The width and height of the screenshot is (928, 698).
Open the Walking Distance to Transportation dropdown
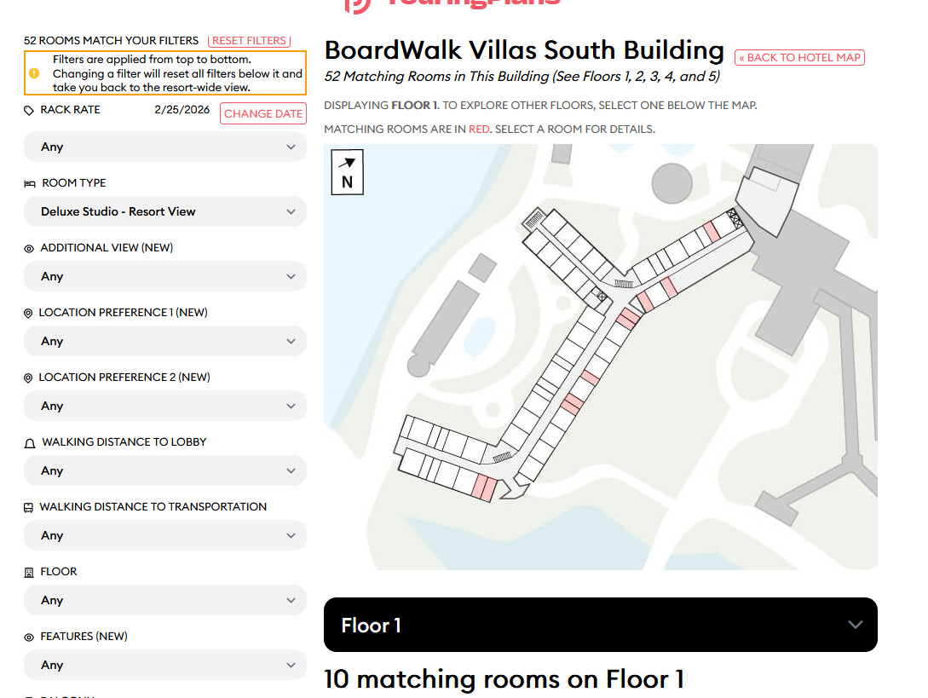point(164,535)
